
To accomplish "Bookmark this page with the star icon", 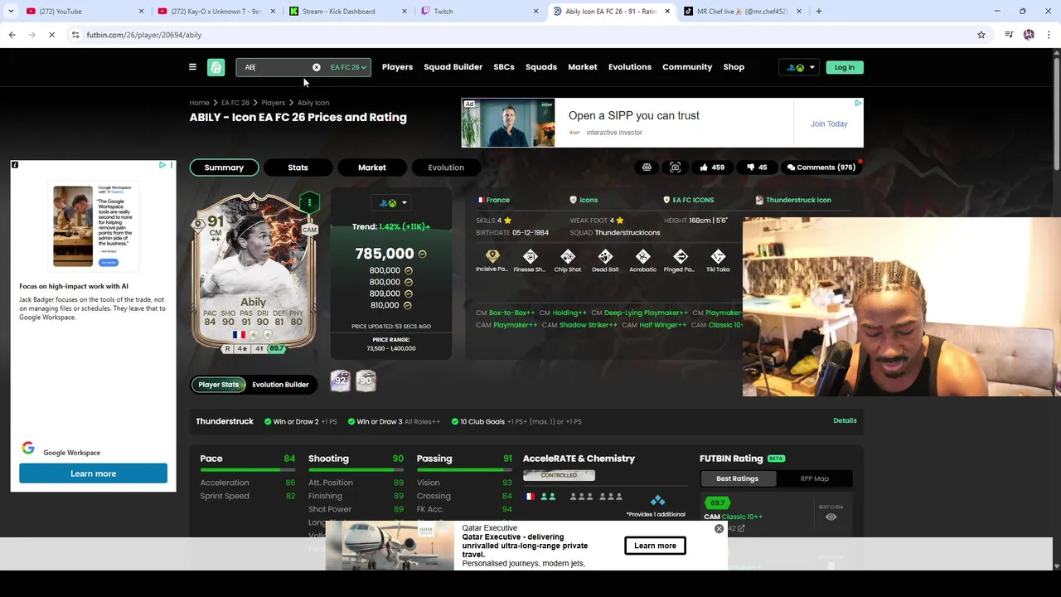I will pyautogui.click(x=981, y=35).
